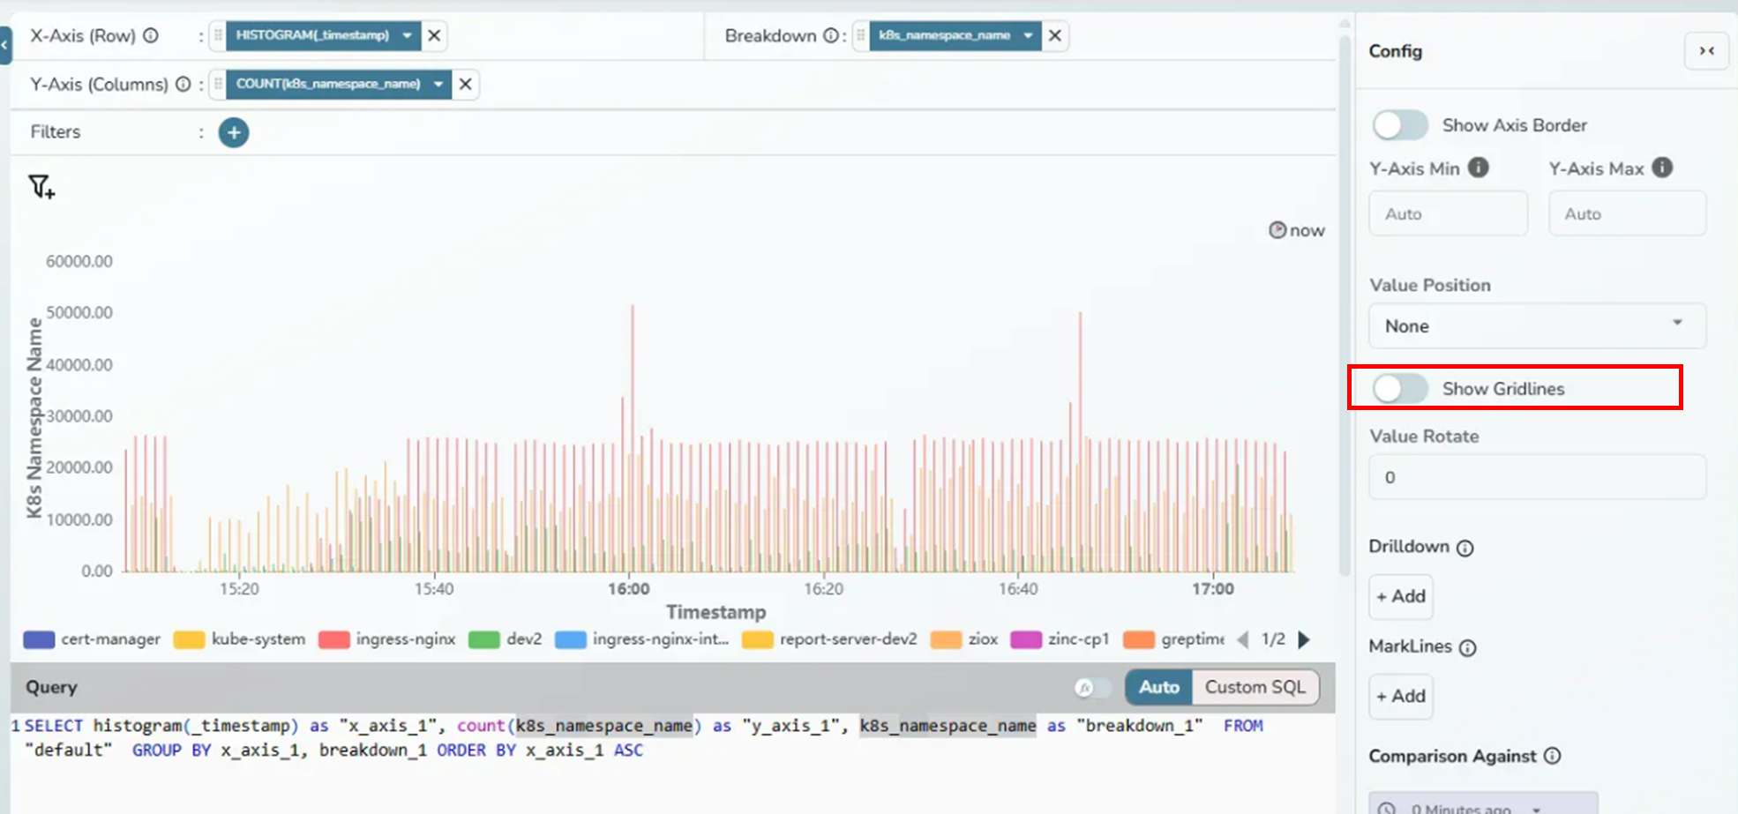Toggle Show Axis Border switch
Screen dimensions: 1738x814
tap(1400, 125)
